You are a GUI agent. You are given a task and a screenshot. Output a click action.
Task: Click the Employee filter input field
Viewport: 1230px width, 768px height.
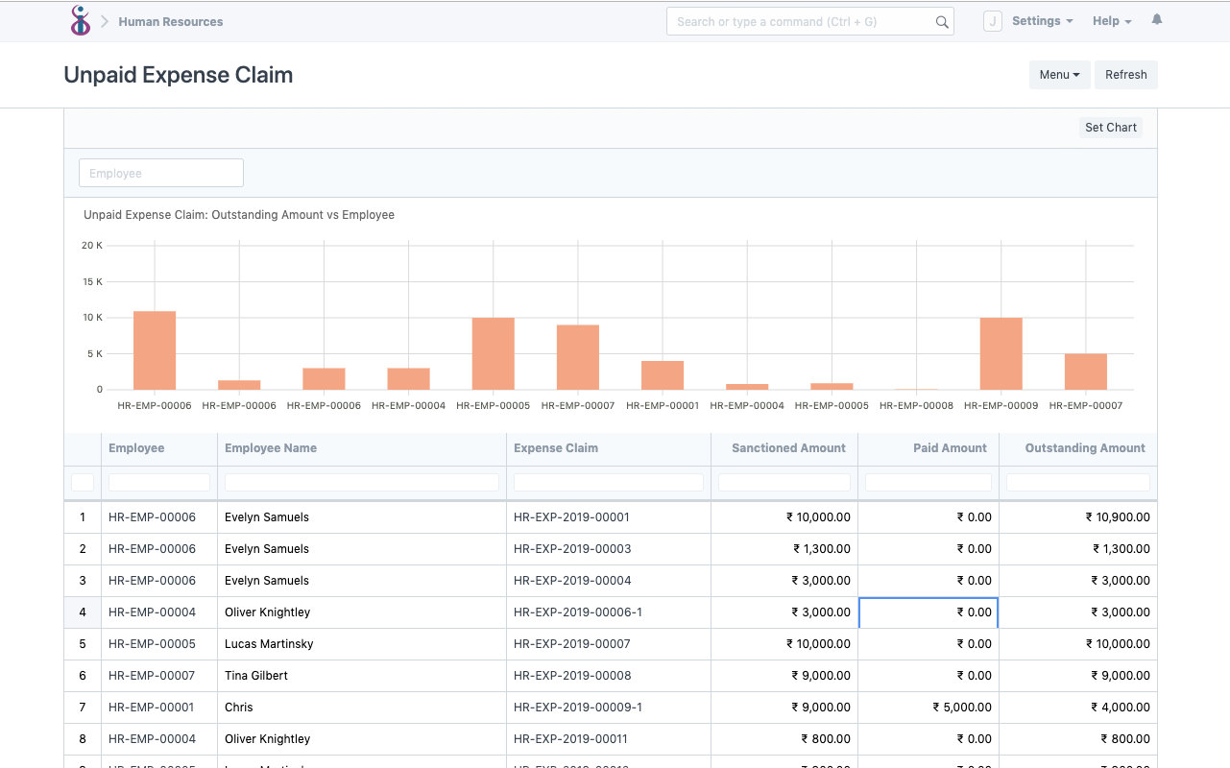tap(160, 172)
